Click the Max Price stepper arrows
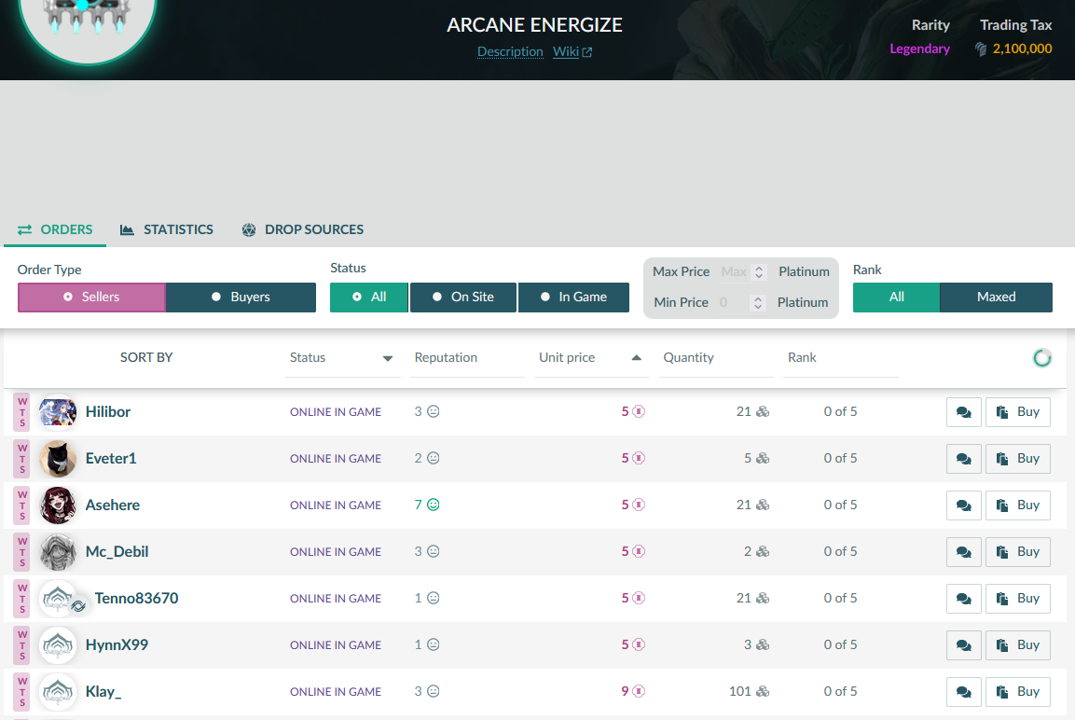The height and width of the screenshot is (720, 1075). click(758, 272)
